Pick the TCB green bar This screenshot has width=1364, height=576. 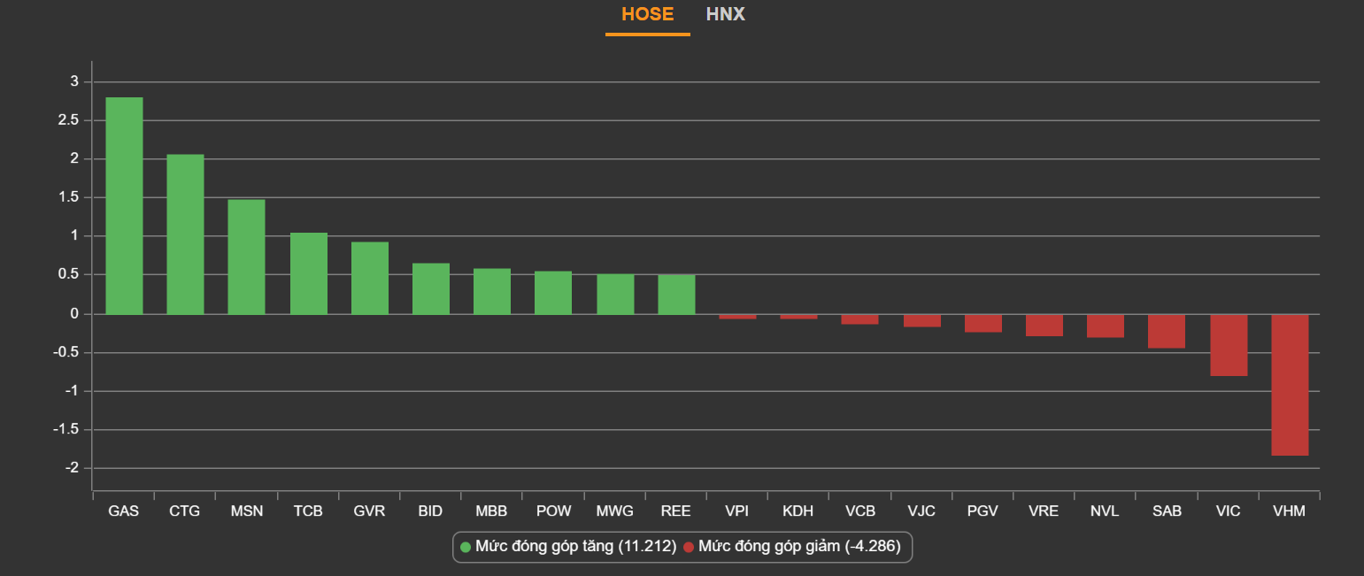(308, 273)
